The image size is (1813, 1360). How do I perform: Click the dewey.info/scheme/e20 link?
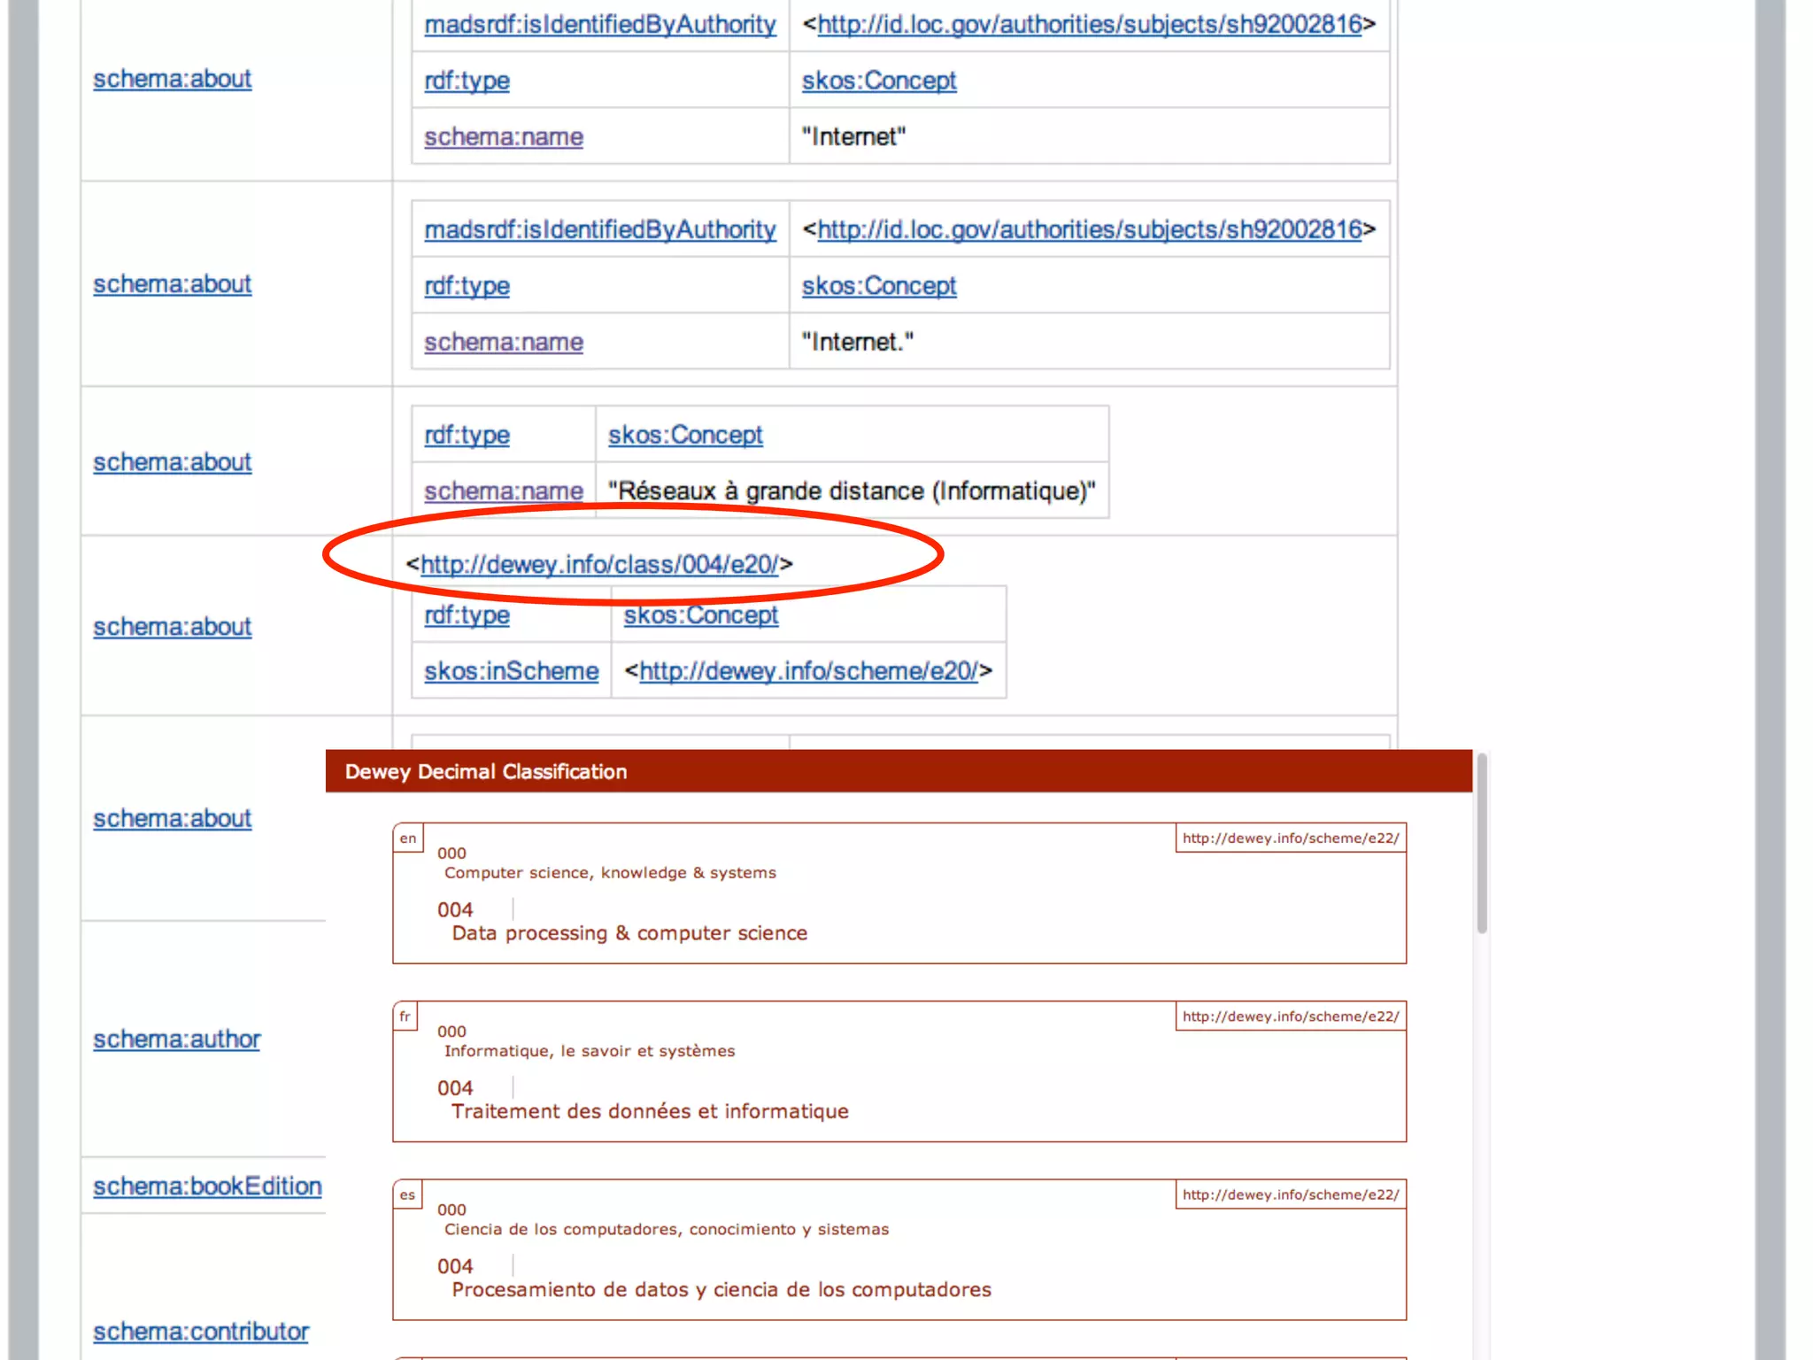click(x=808, y=671)
